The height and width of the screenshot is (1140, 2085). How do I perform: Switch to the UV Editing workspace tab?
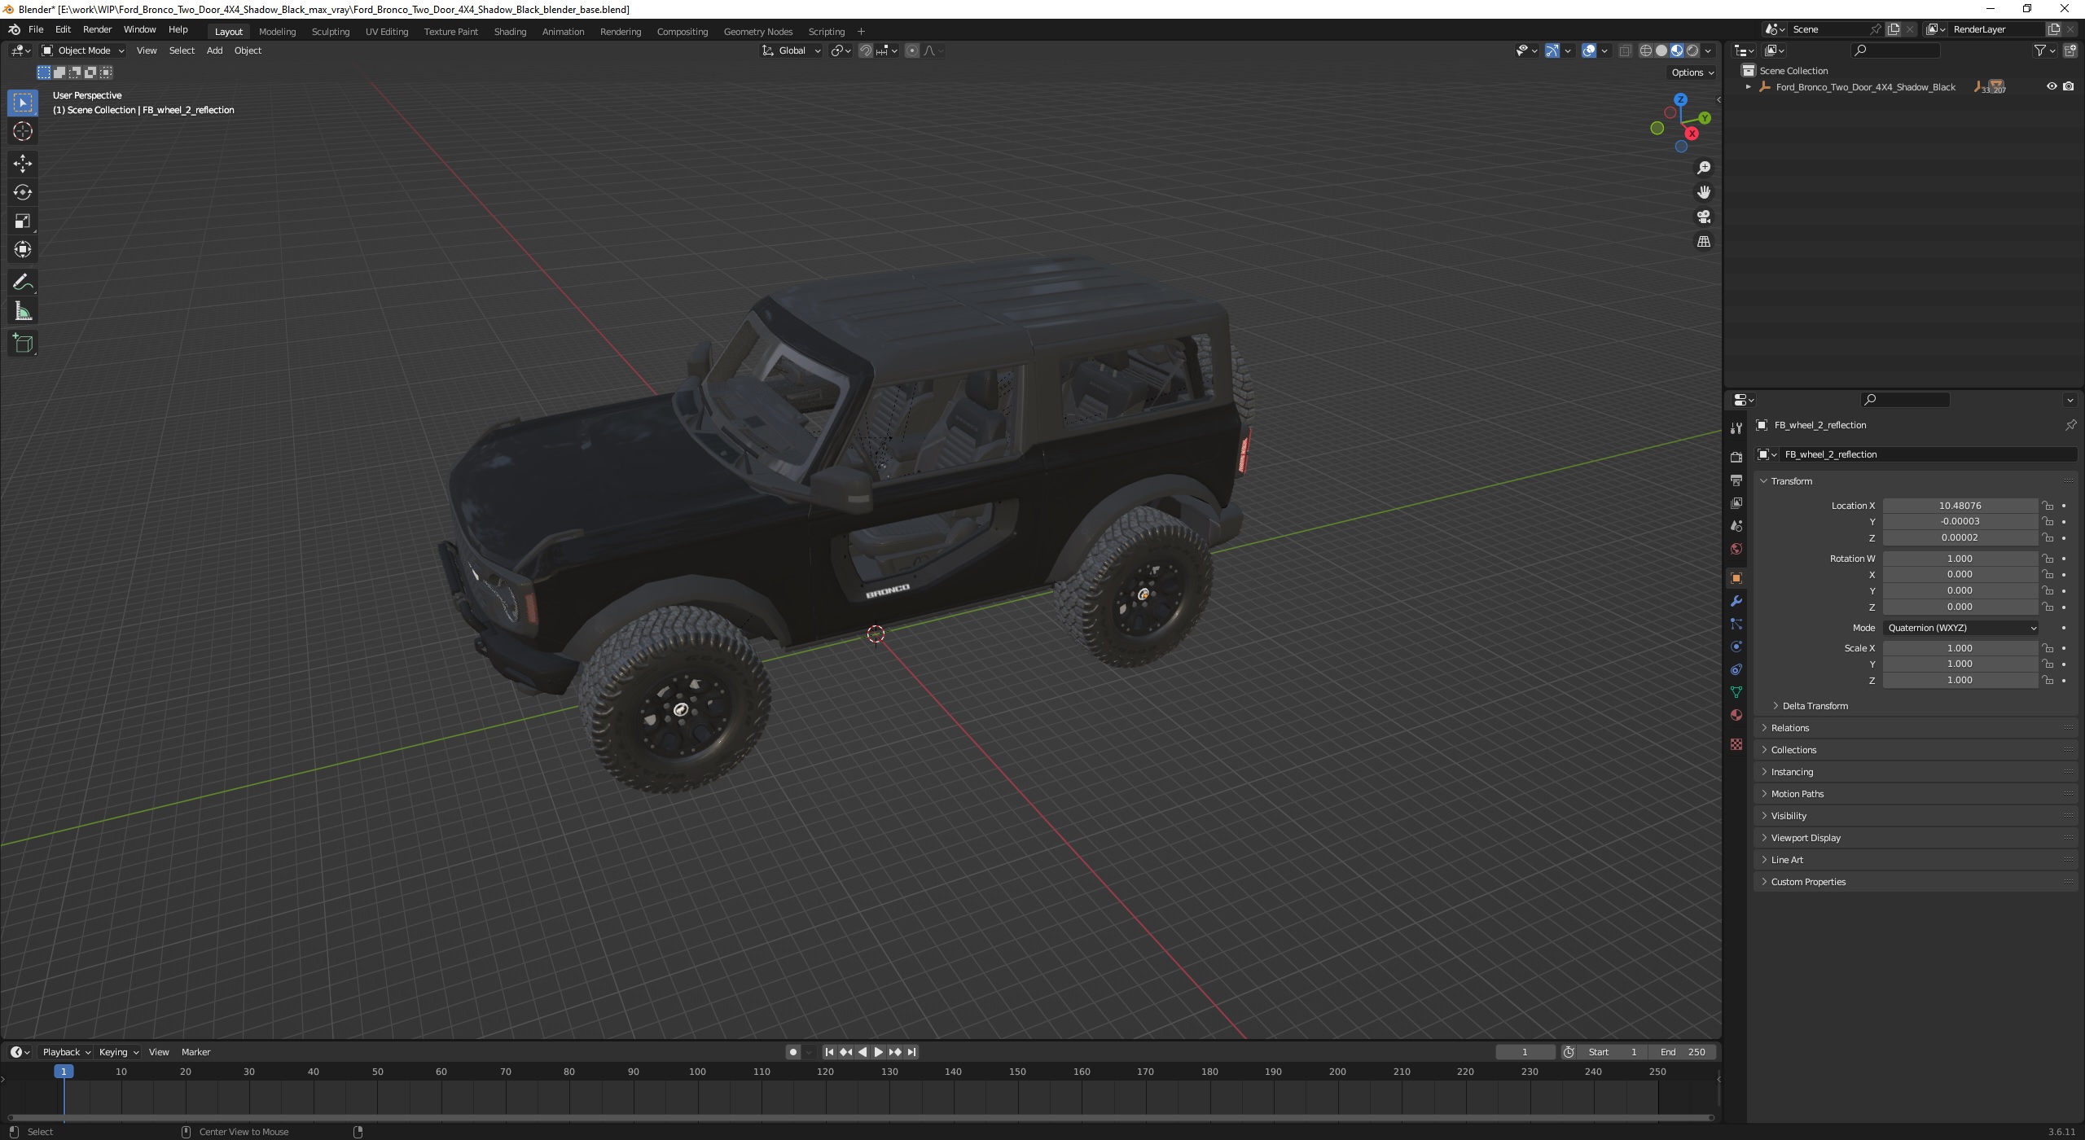coord(387,32)
